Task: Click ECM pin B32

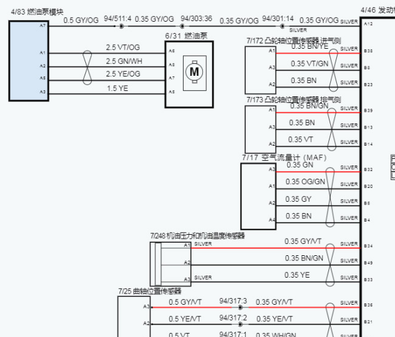Action: (369, 169)
